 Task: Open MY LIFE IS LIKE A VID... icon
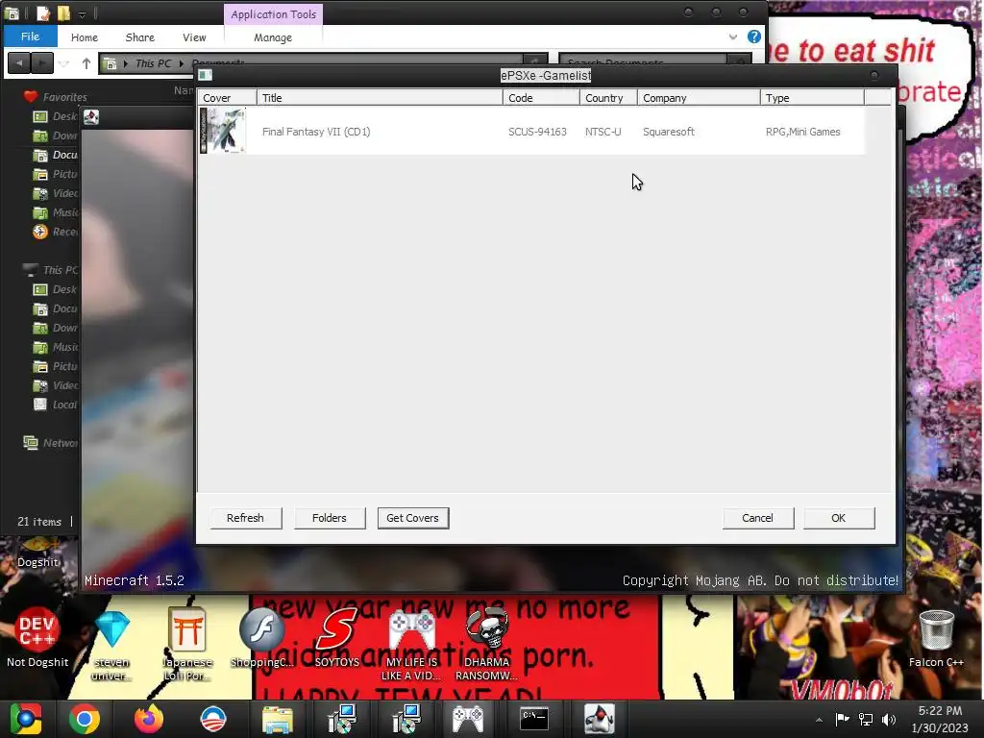point(411,645)
